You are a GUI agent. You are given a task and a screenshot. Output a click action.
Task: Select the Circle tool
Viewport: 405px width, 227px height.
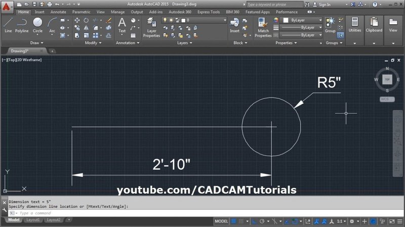[x=37, y=25]
